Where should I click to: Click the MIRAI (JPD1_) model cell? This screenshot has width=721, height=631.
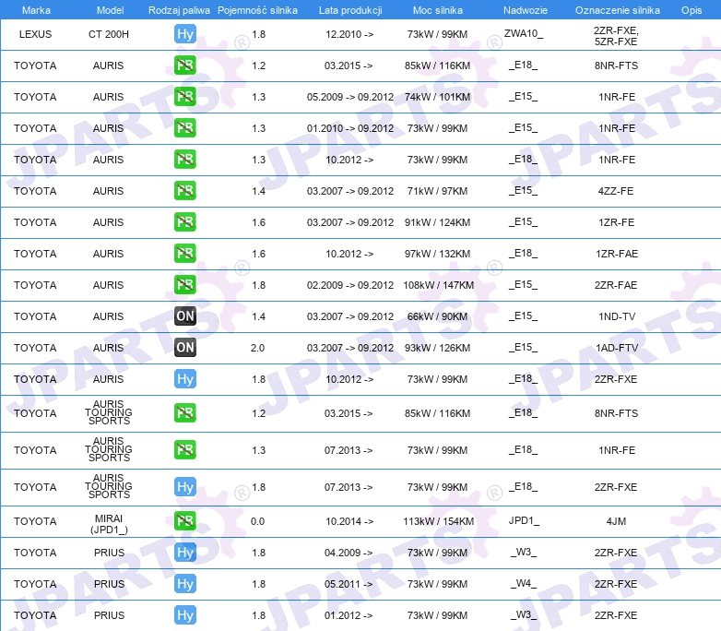109,524
